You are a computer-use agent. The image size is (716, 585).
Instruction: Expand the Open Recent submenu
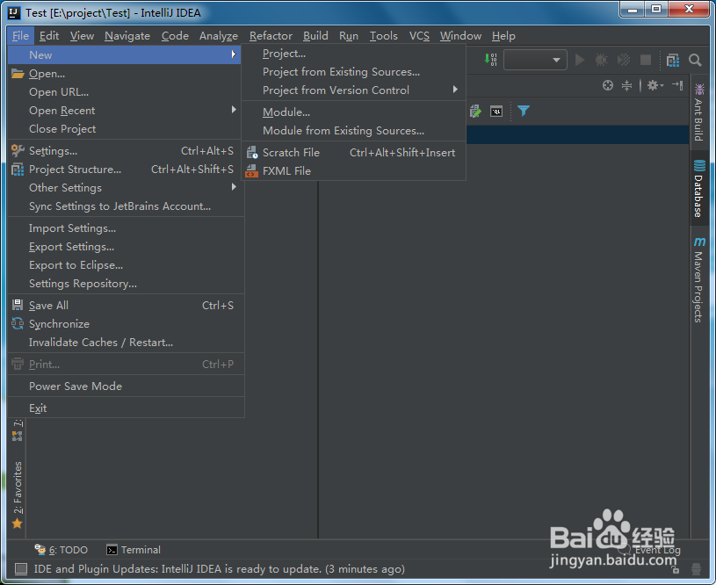pos(124,111)
